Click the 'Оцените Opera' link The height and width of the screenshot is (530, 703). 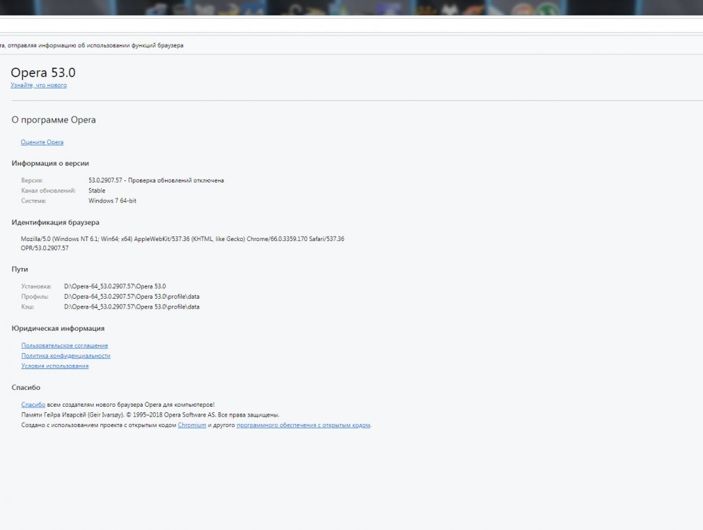tap(42, 142)
